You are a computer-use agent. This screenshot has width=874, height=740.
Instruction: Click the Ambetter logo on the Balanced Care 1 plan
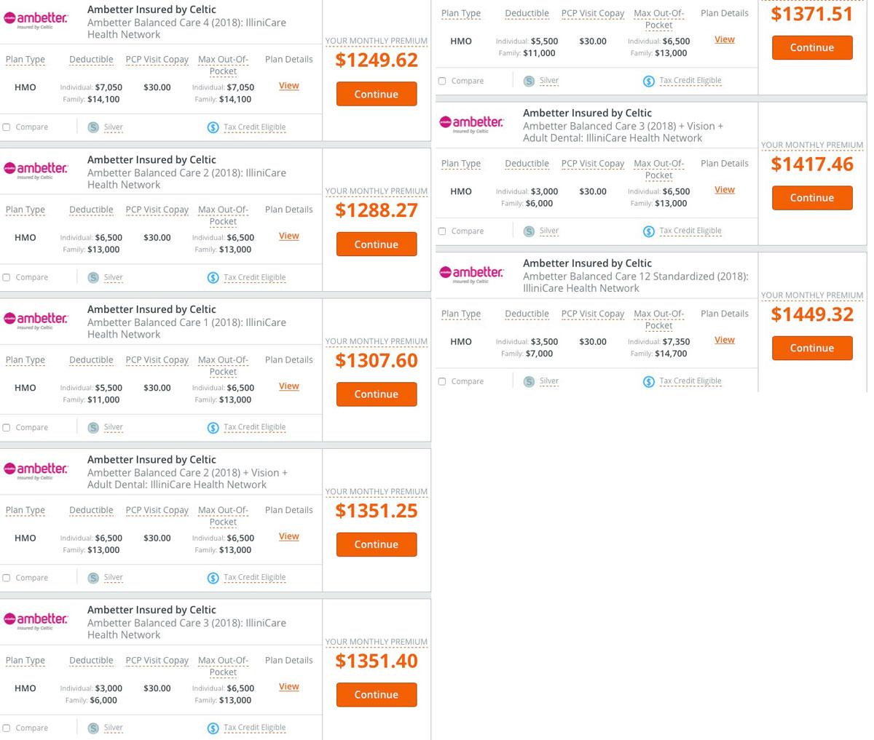point(36,319)
